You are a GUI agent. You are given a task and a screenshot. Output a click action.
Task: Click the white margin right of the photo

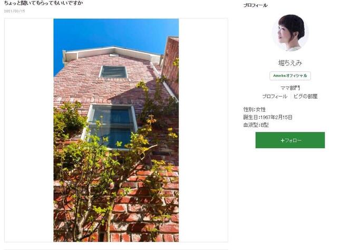tap(203, 130)
